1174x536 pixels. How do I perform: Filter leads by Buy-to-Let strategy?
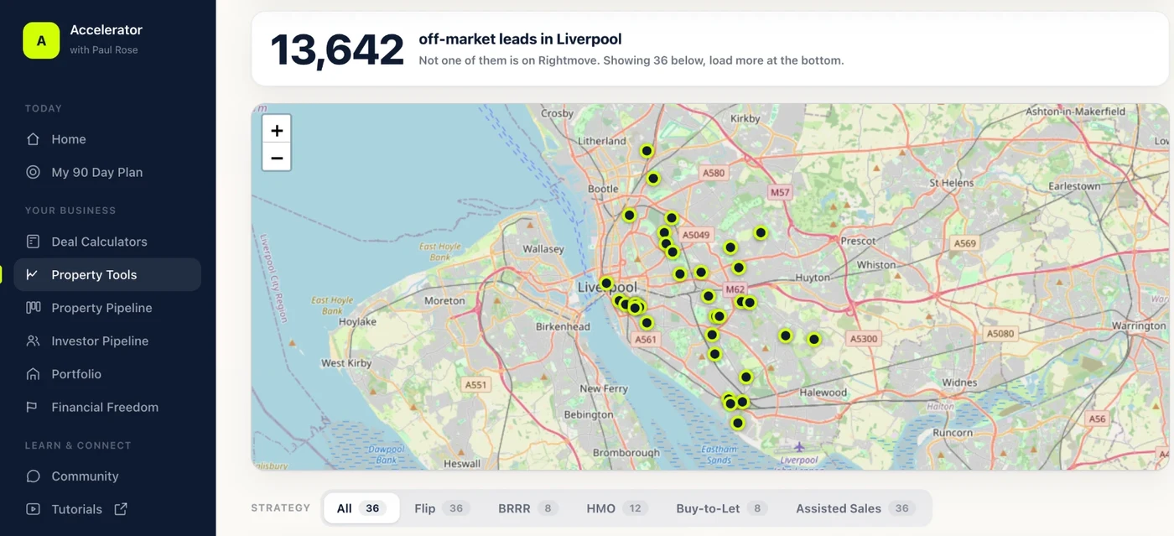[x=721, y=508]
